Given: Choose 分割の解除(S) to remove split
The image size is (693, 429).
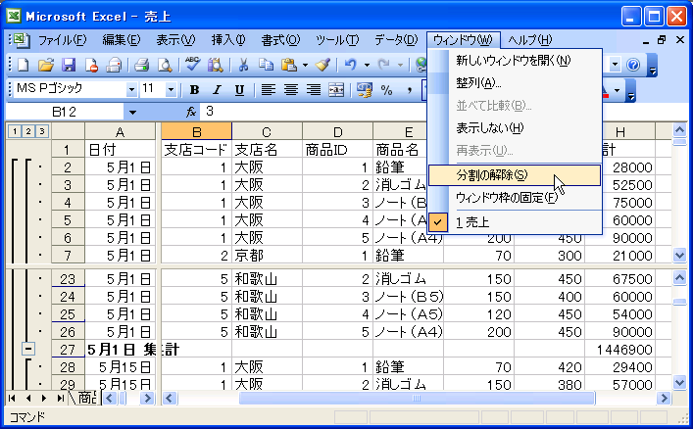Looking at the screenshot, I should tap(515, 175).
